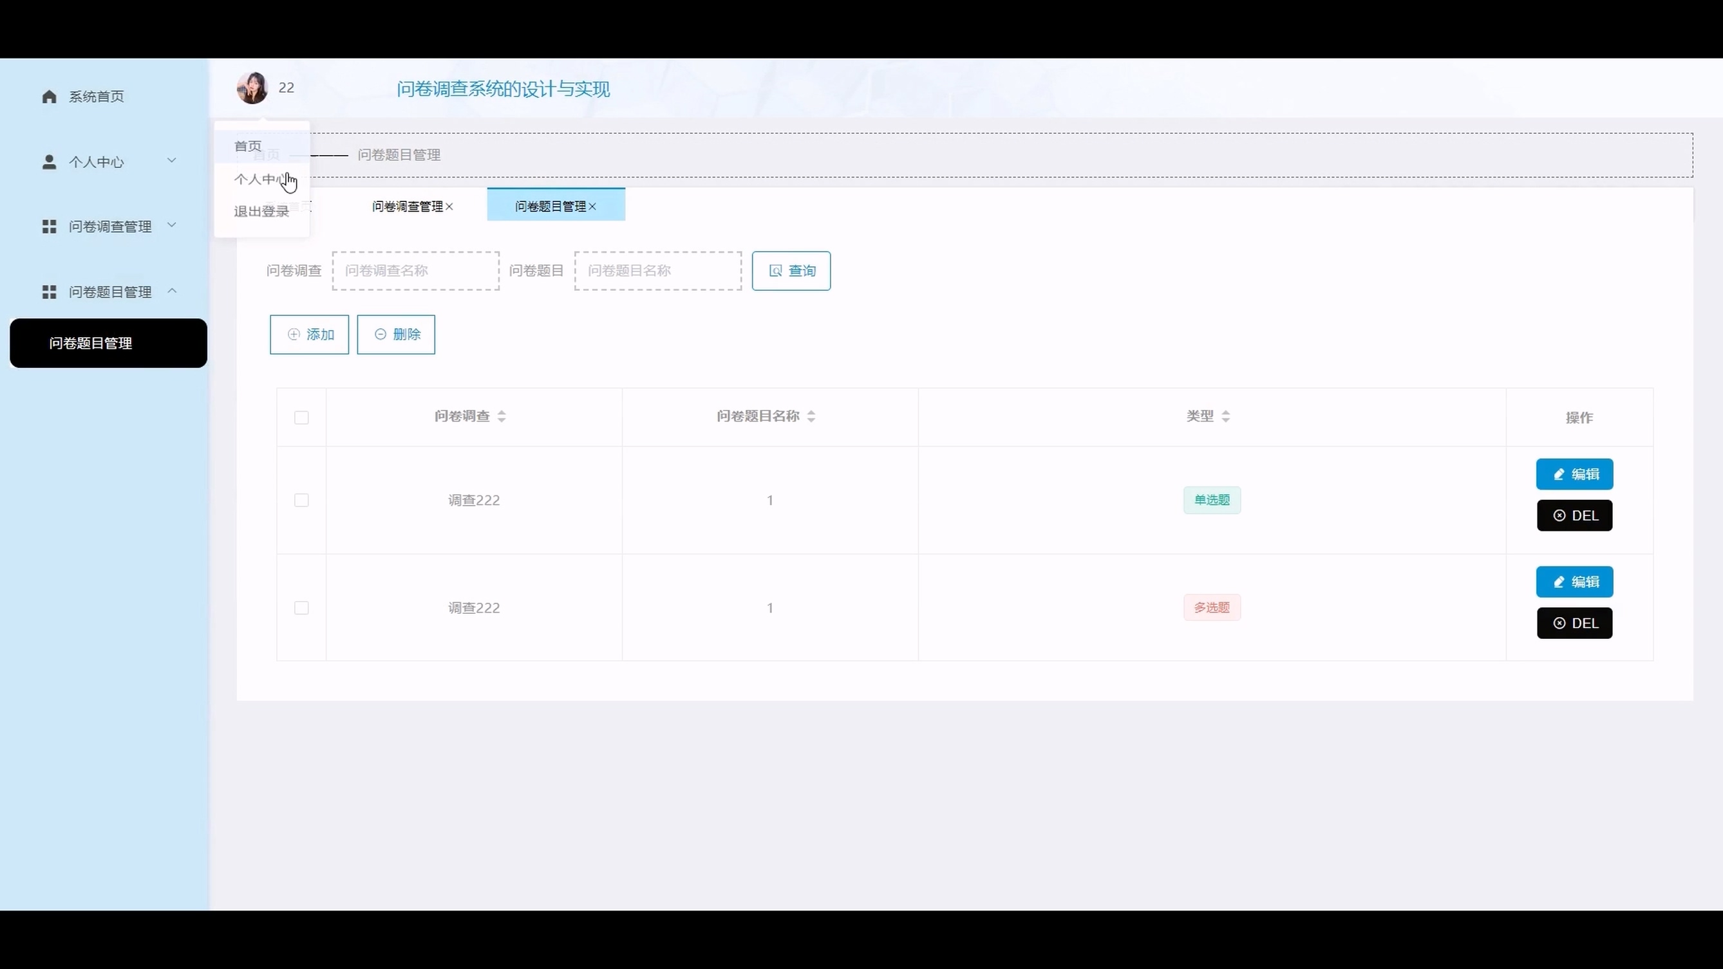This screenshot has height=969, width=1723.
Task: Click the 问卷调查名称 input field
Action: [x=416, y=271]
